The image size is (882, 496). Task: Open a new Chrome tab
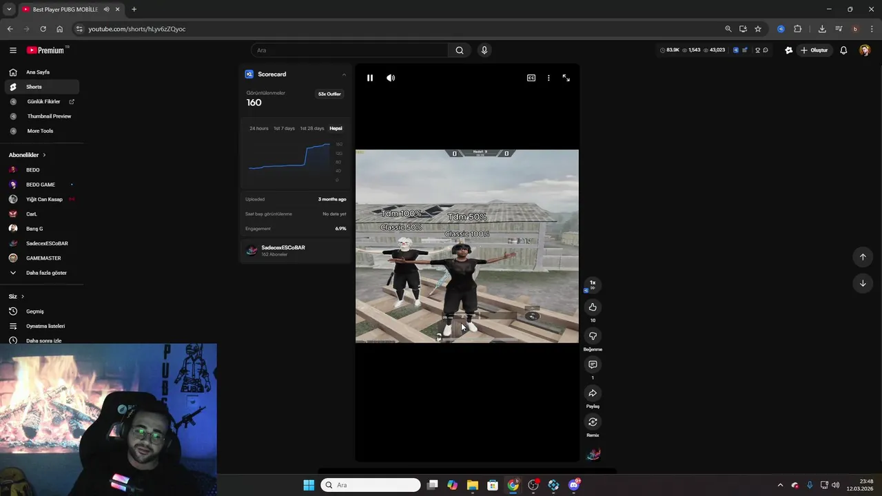134,10
